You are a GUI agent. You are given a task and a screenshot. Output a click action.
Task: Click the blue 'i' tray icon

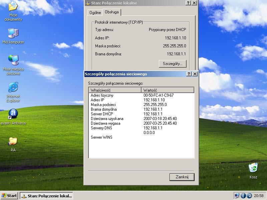(x=243, y=196)
